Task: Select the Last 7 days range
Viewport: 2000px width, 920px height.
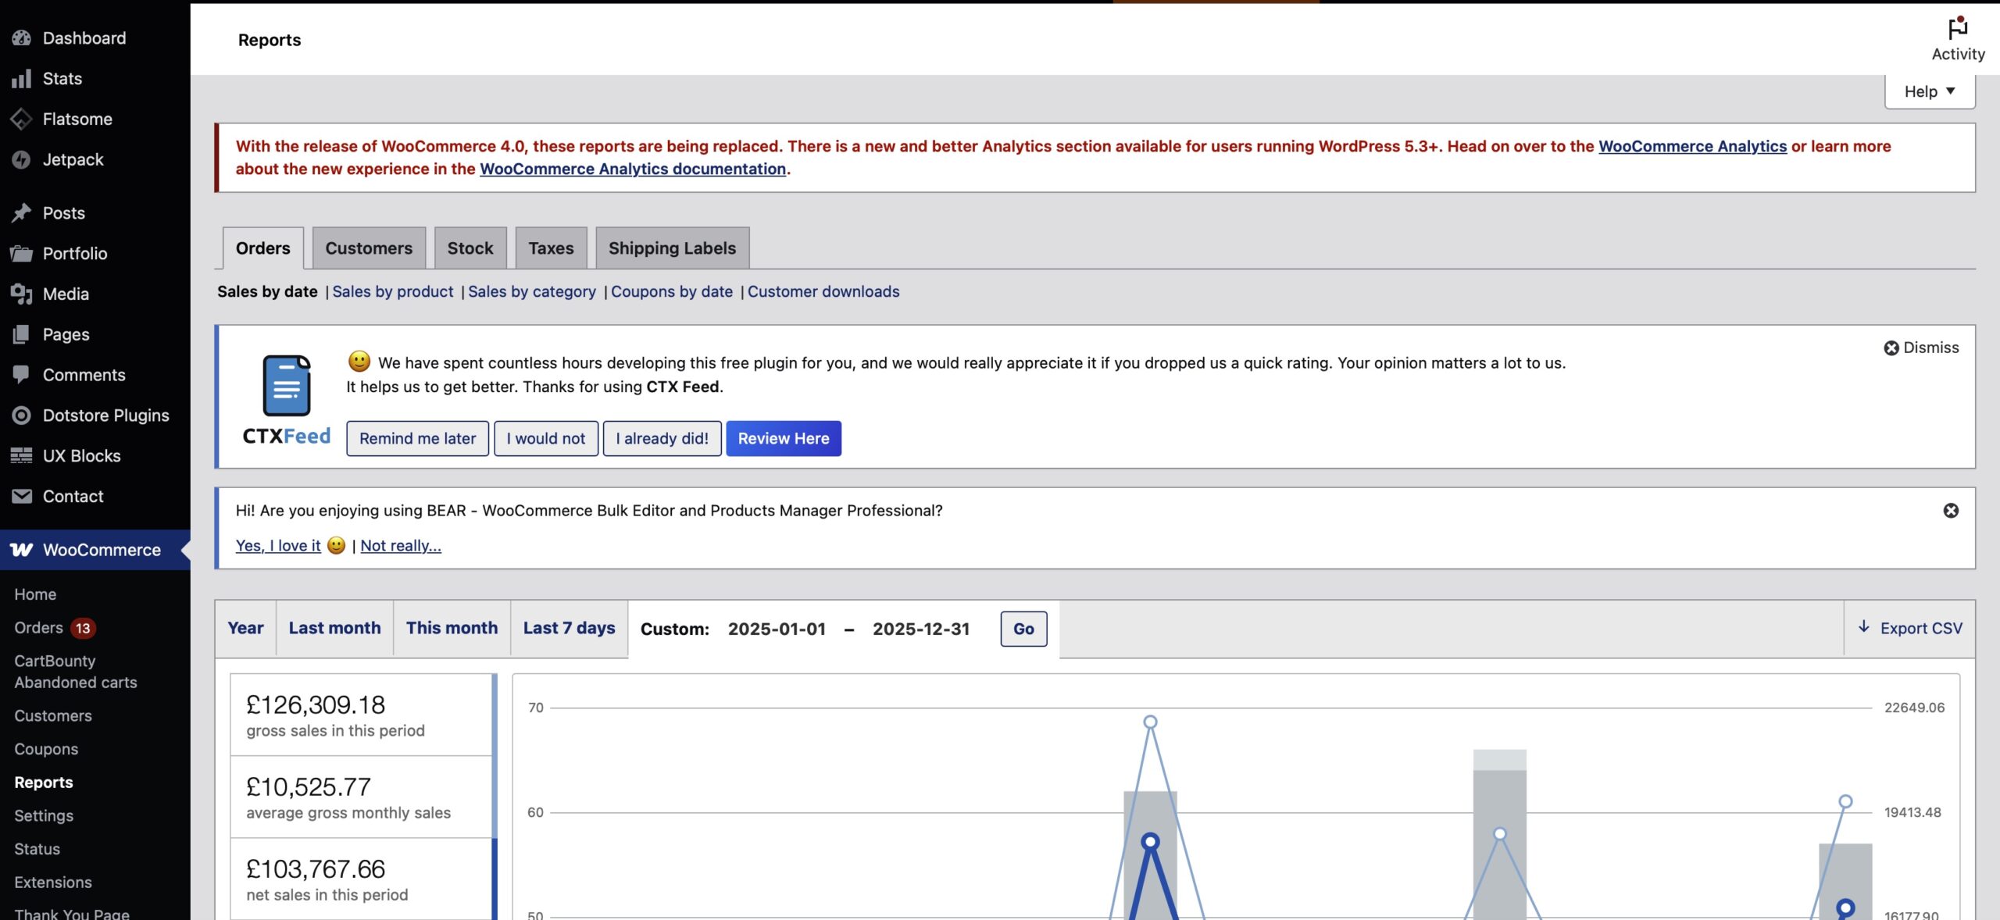Action: 569,628
